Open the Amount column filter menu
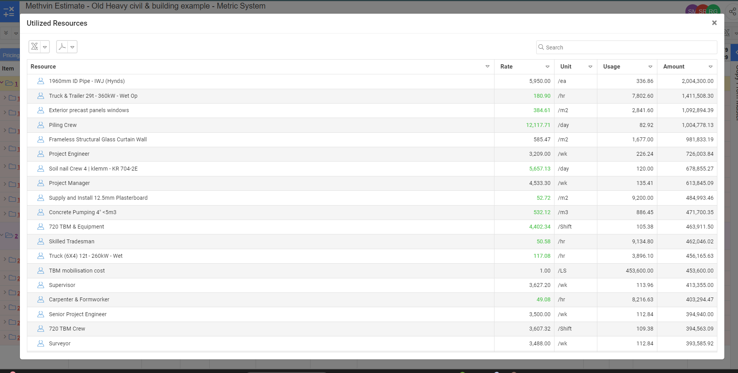 [710, 67]
